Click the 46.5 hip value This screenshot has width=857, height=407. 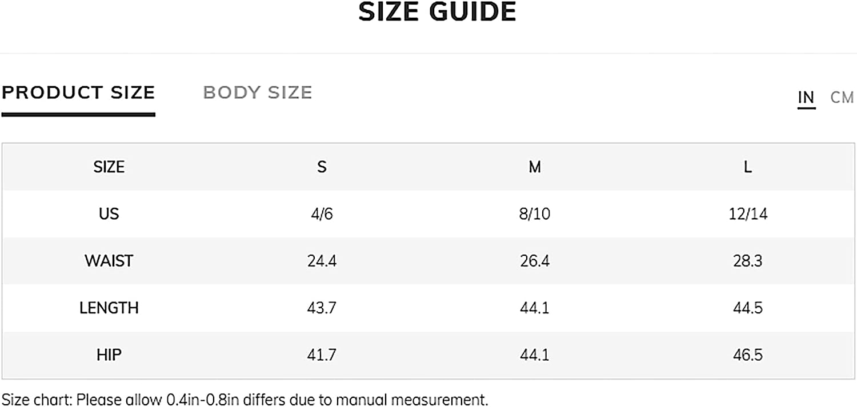coord(748,355)
